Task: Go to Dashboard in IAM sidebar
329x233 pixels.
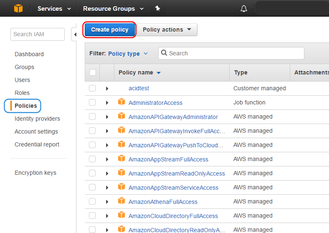Action: click(x=29, y=54)
